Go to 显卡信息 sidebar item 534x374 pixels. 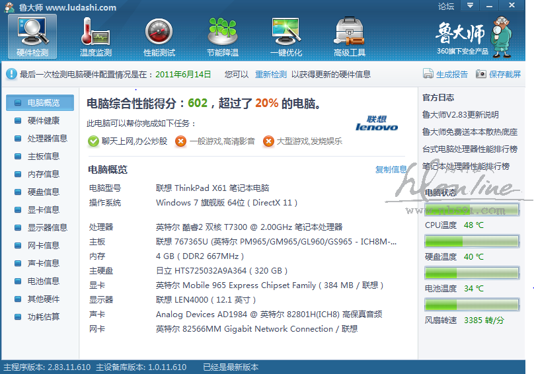pos(43,210)
